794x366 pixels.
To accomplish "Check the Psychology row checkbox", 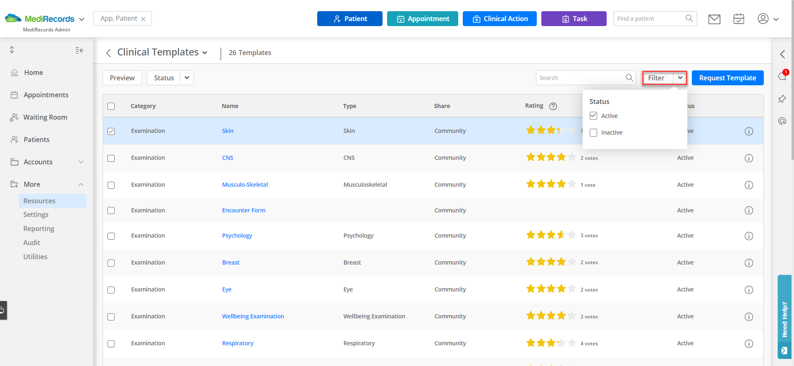I will [111, 236].
